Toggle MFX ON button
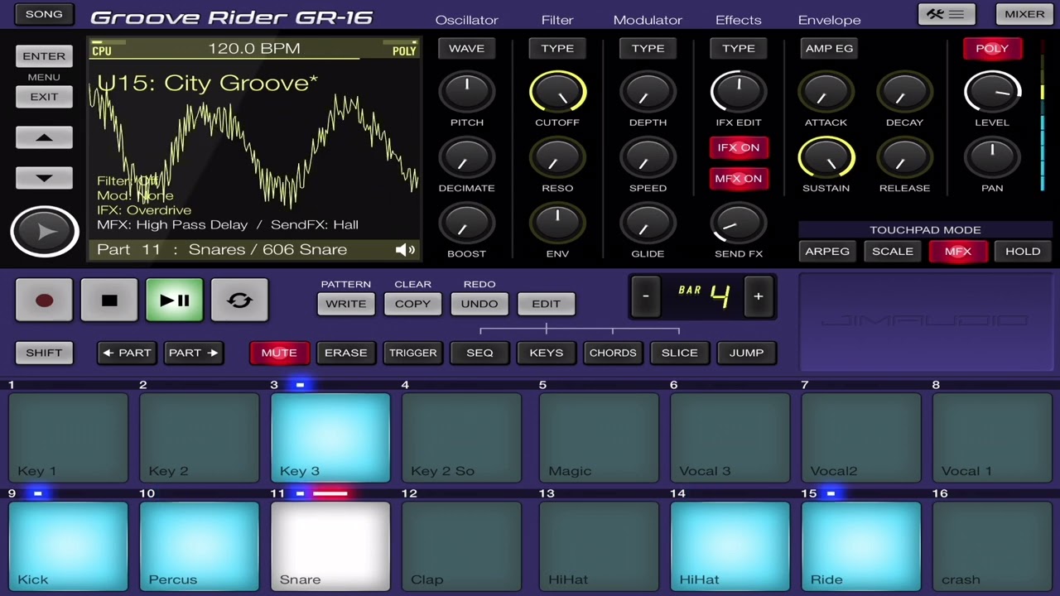1060x596 pixels. pos(739,179)
